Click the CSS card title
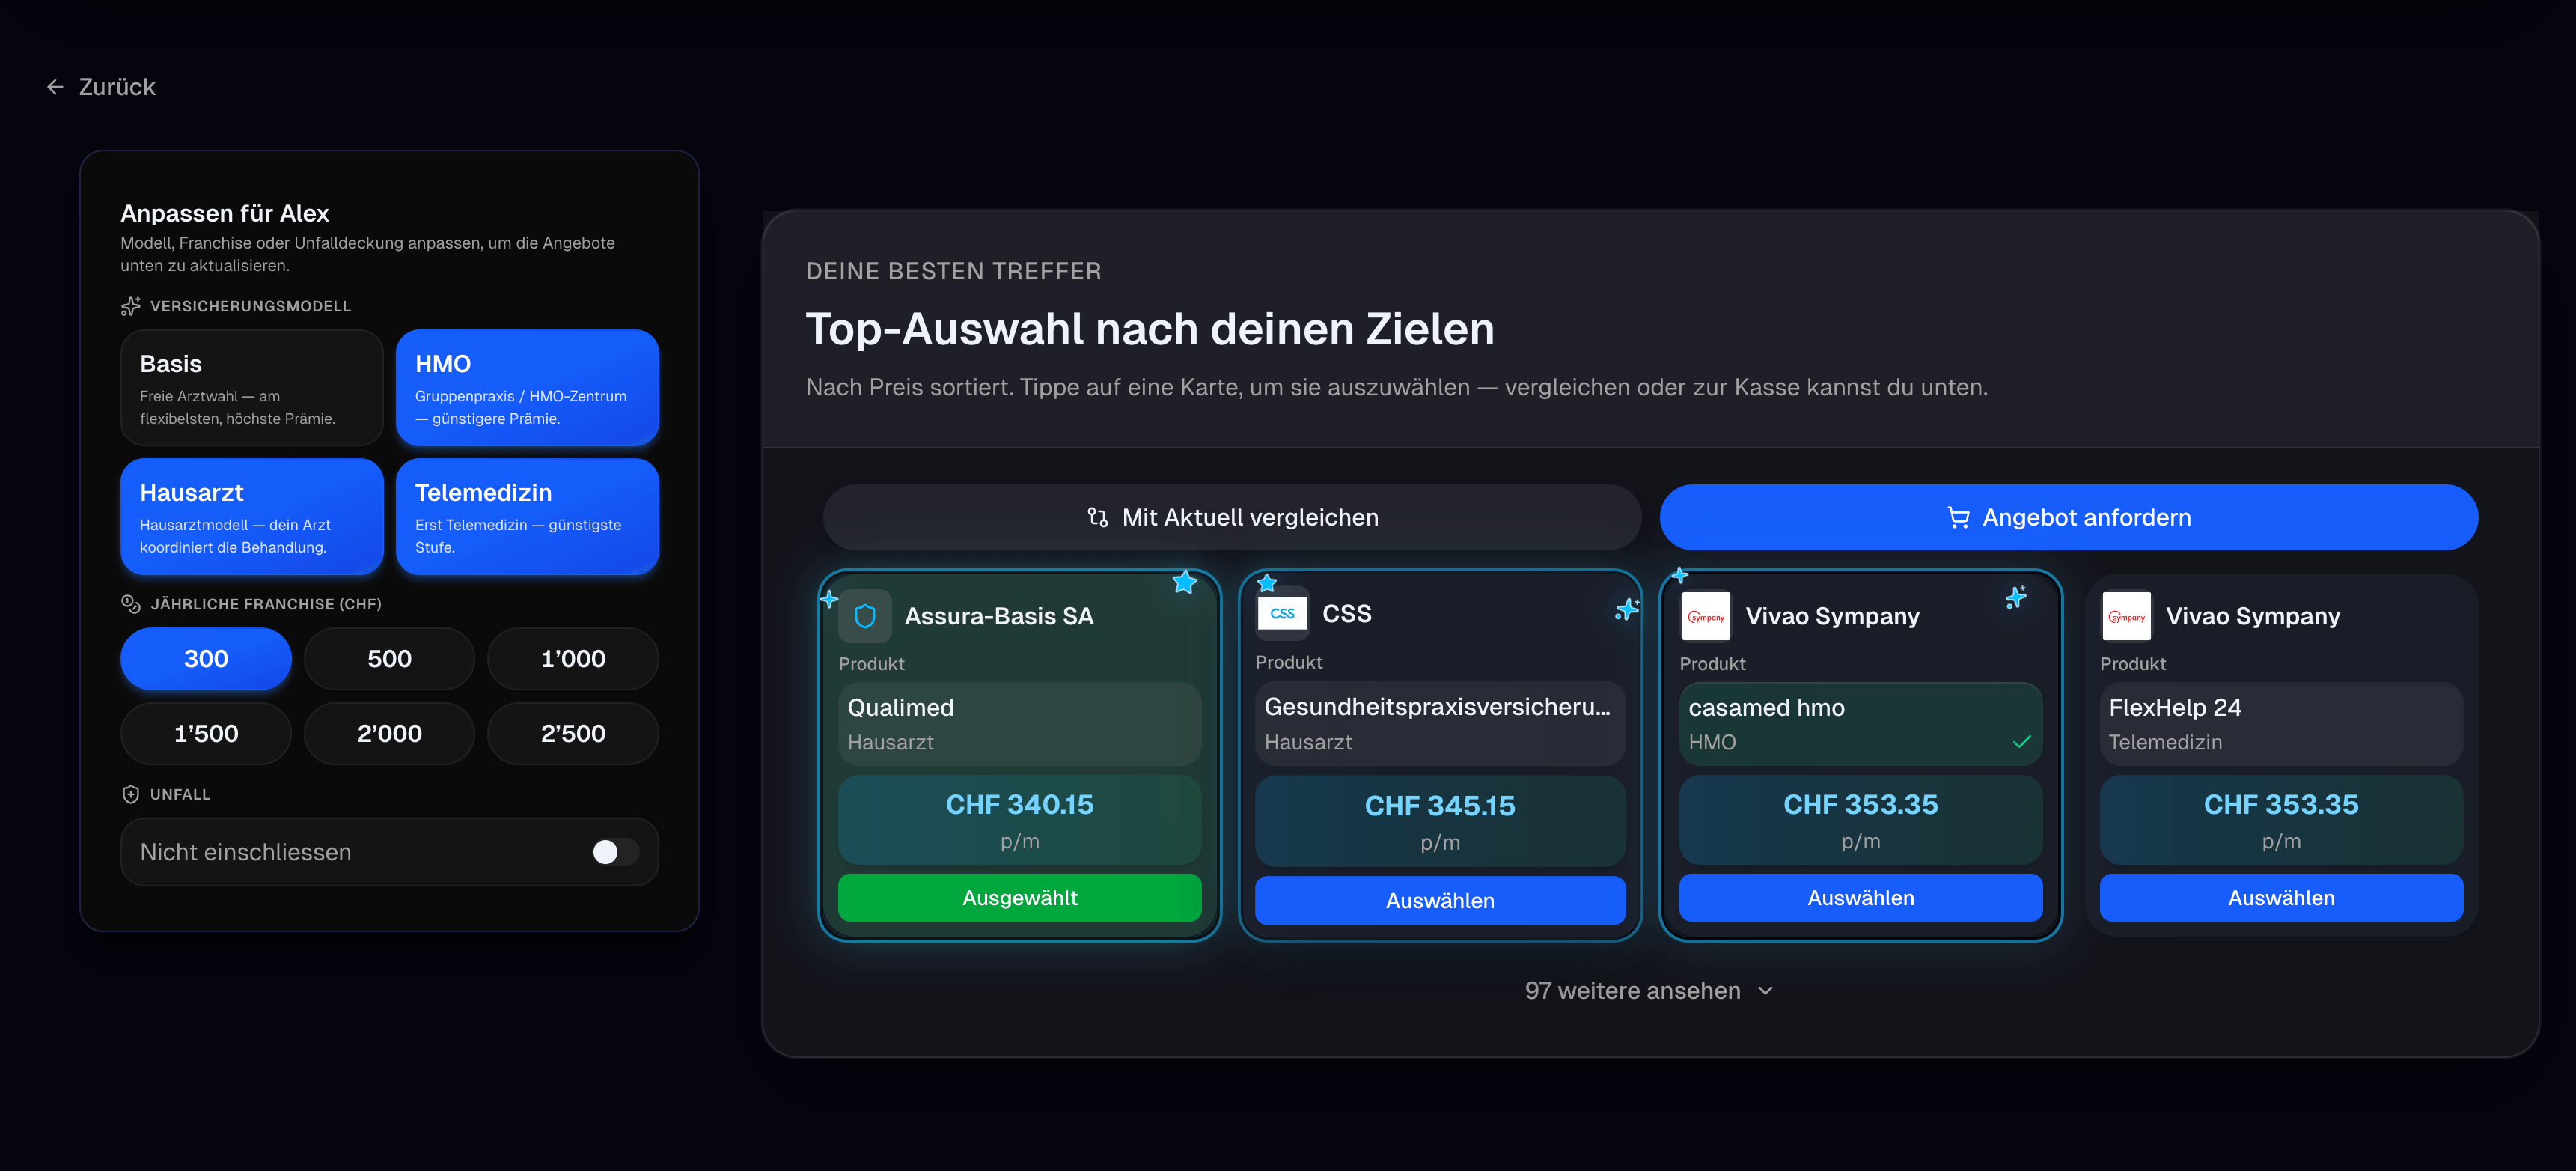The width and height of the screenshot is (2576, 1171). [x=1347, y=614]
